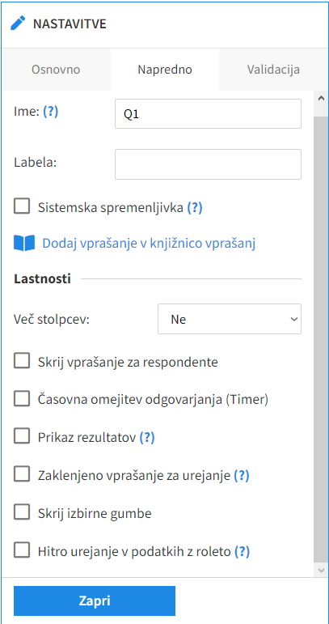Switch to the Validacija tab

(273, 70)
